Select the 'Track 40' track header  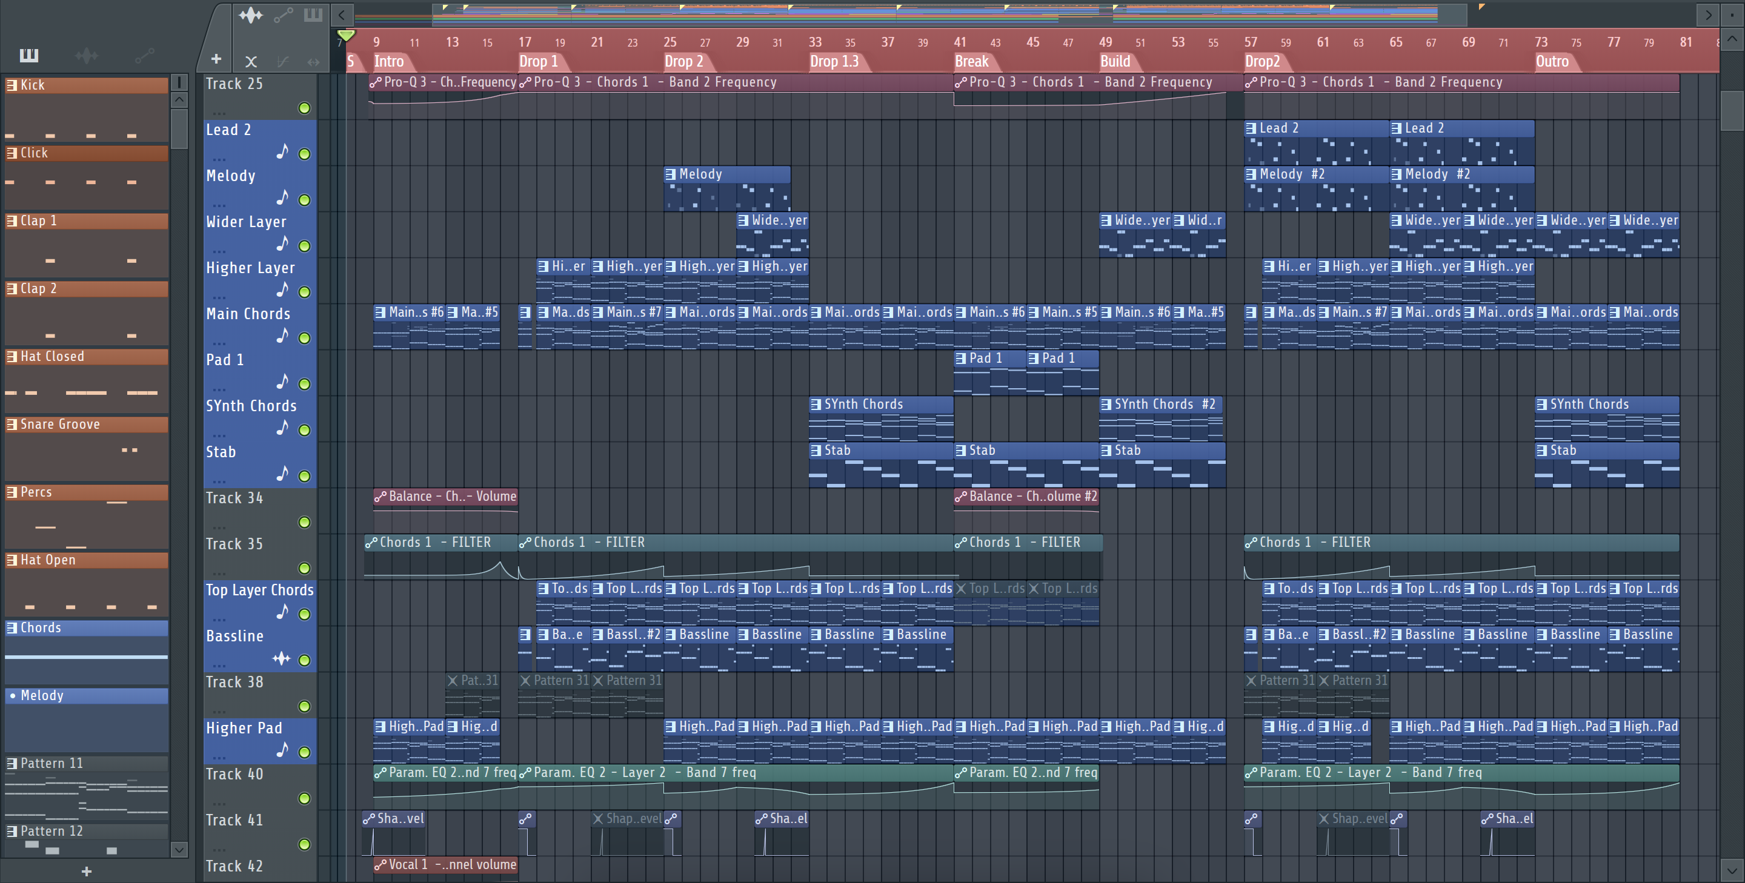(260, 787)
